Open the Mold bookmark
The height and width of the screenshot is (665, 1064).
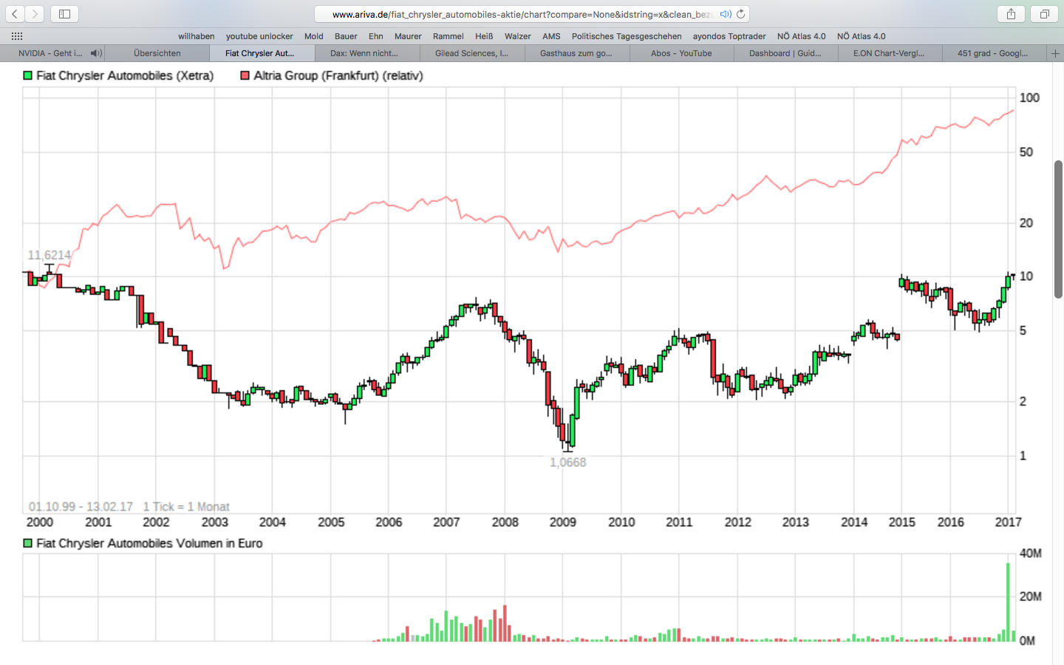tap(314, 36)
